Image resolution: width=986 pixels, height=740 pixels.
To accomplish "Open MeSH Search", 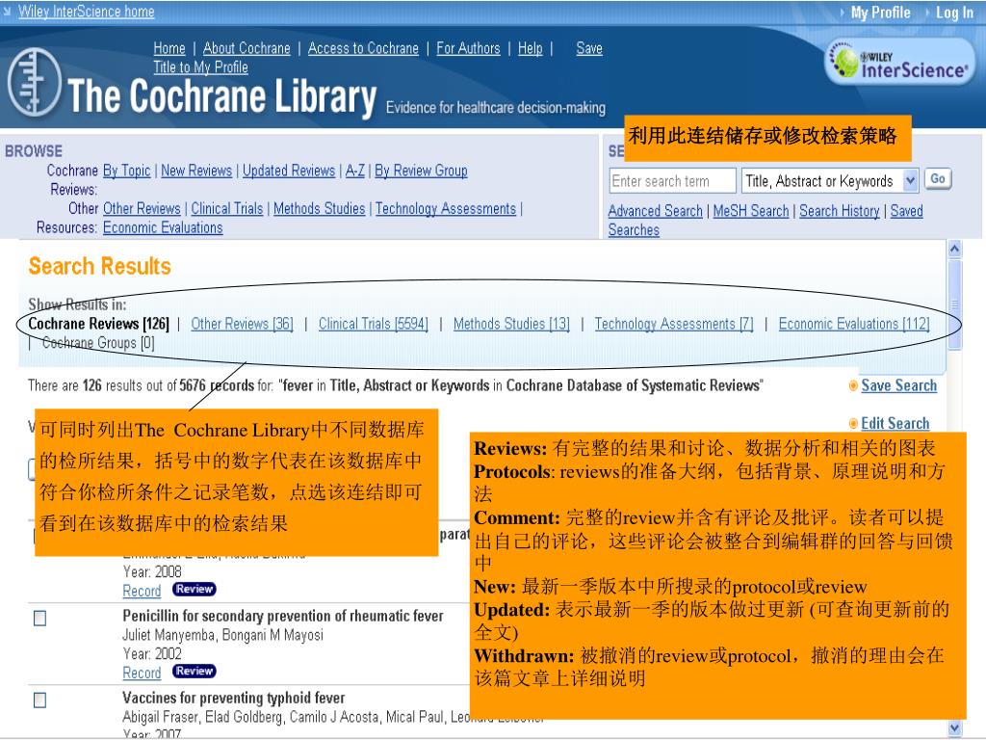I will [751, 211].
